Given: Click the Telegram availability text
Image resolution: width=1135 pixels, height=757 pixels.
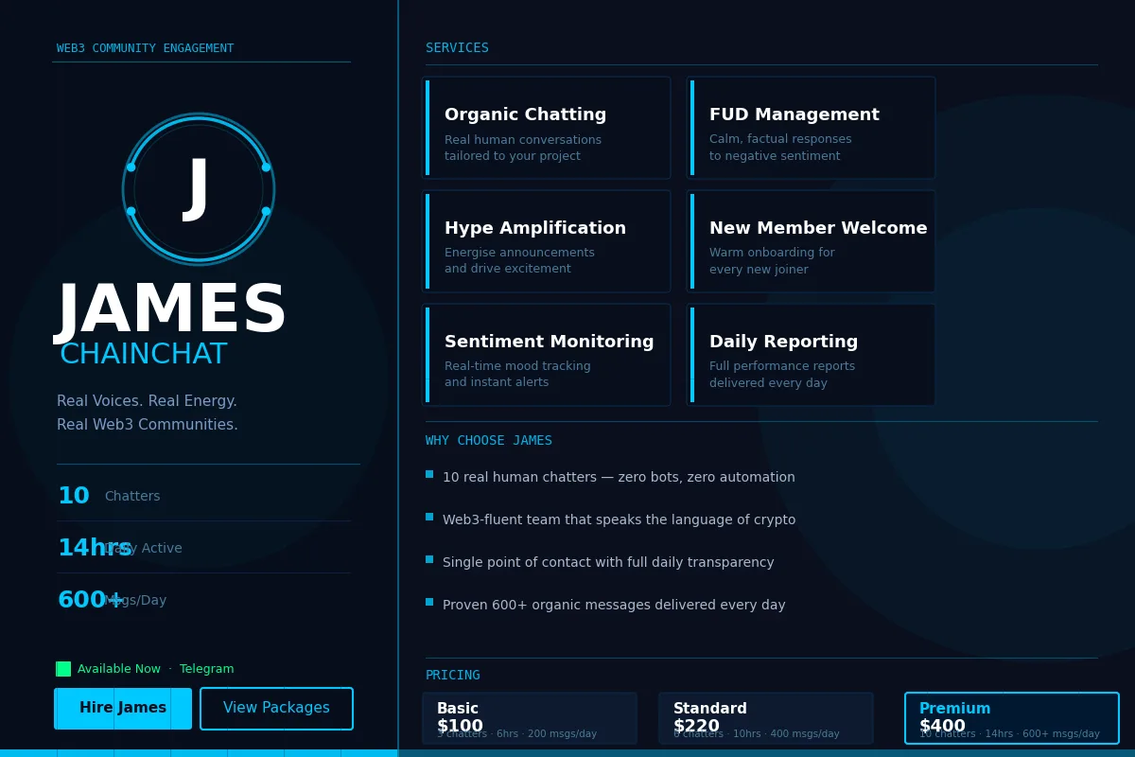Looking at the screenshot, I should tap(206, 669).
